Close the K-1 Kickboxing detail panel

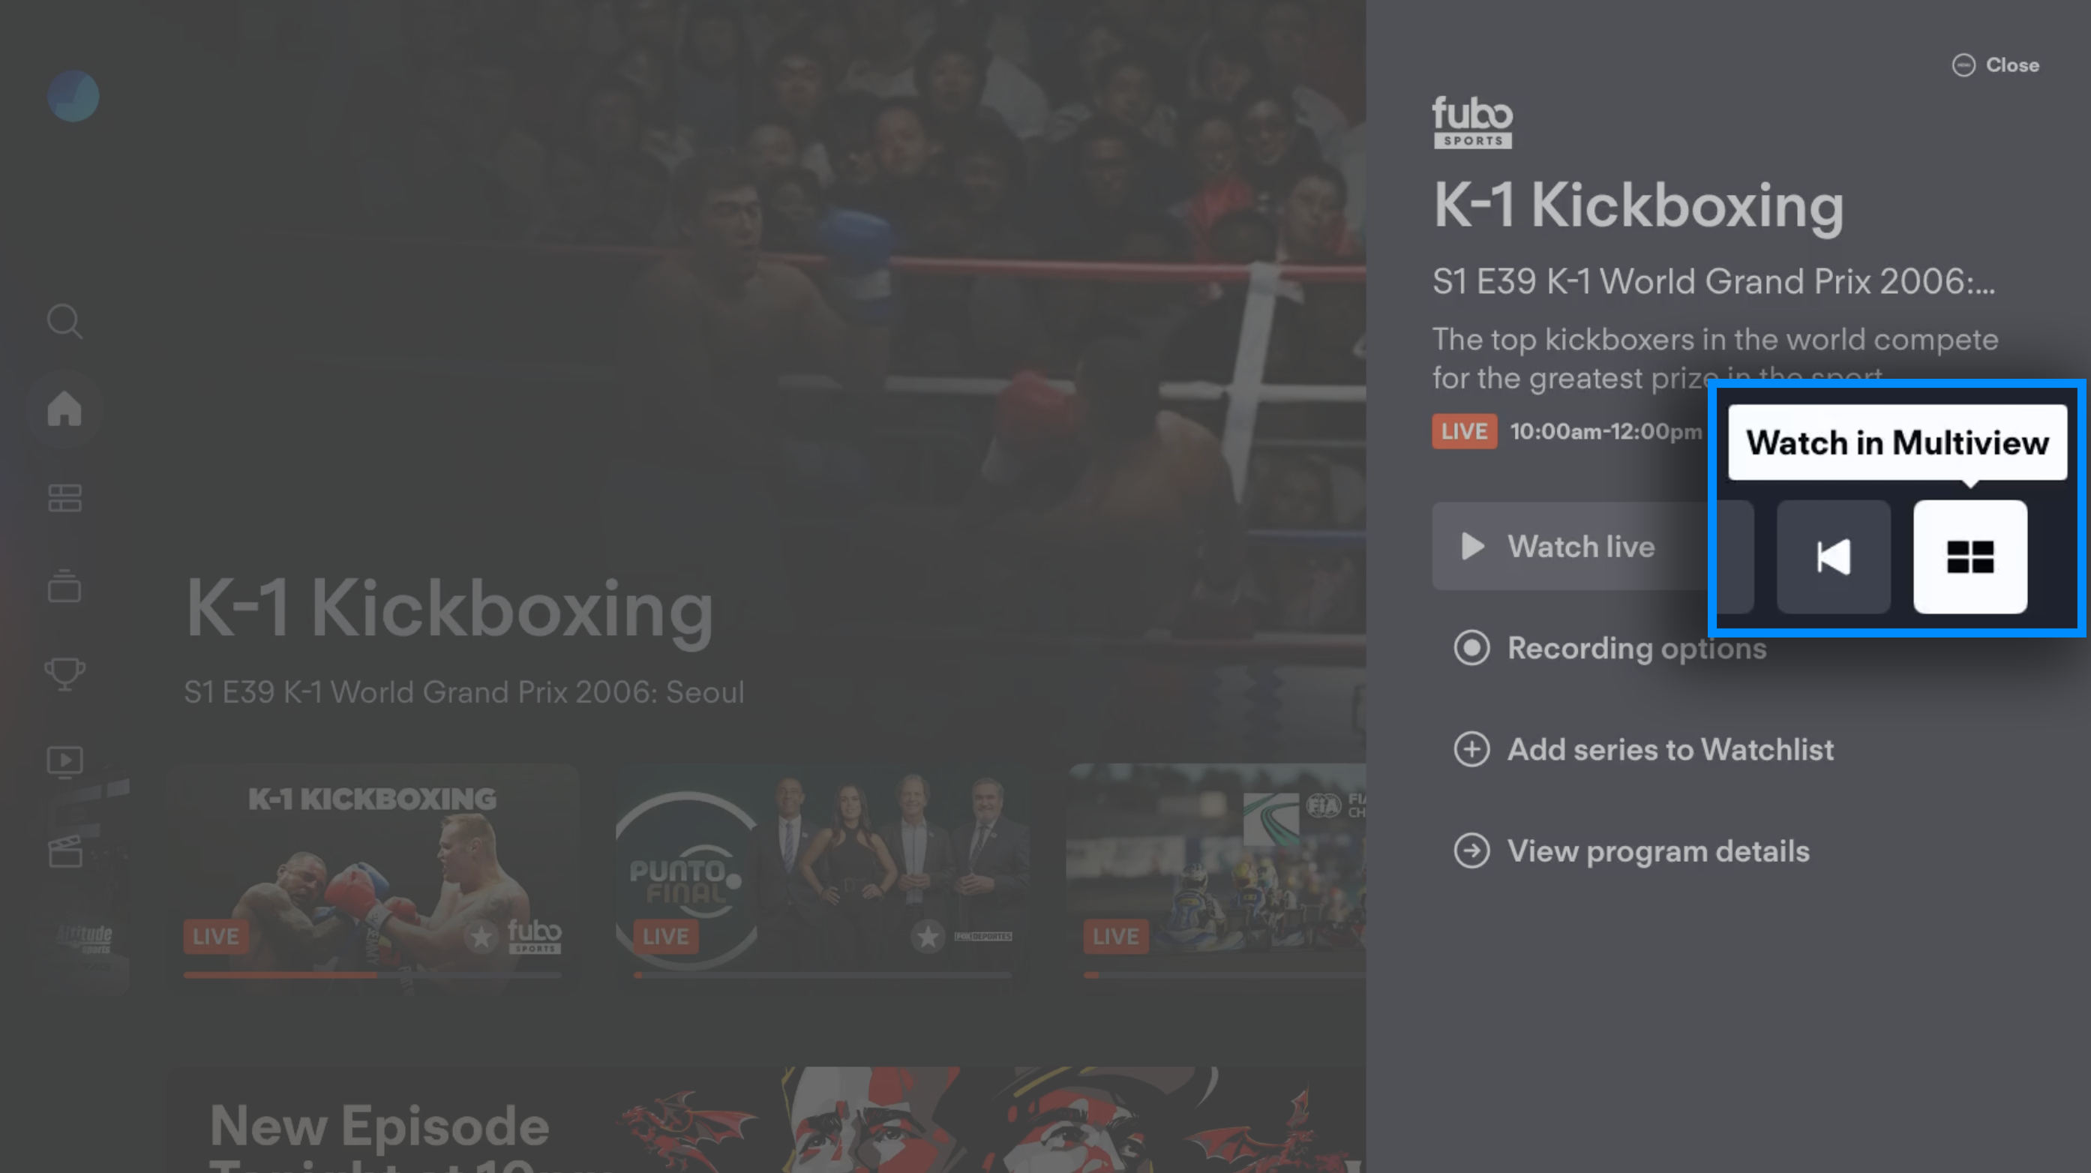1998,63
